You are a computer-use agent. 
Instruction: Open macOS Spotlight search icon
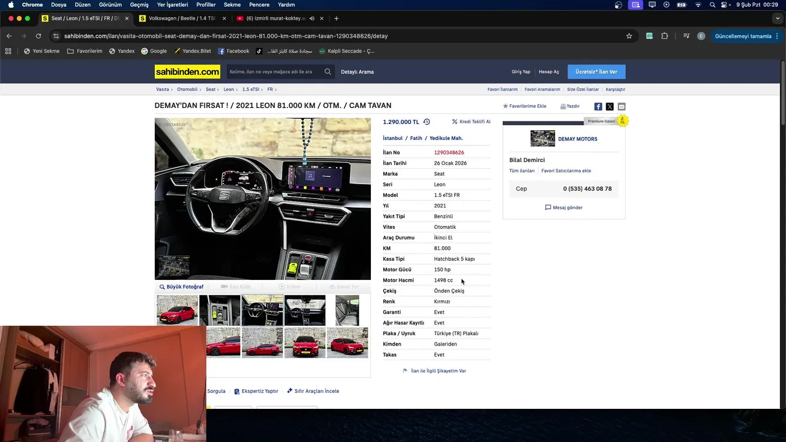click(712, 4)
